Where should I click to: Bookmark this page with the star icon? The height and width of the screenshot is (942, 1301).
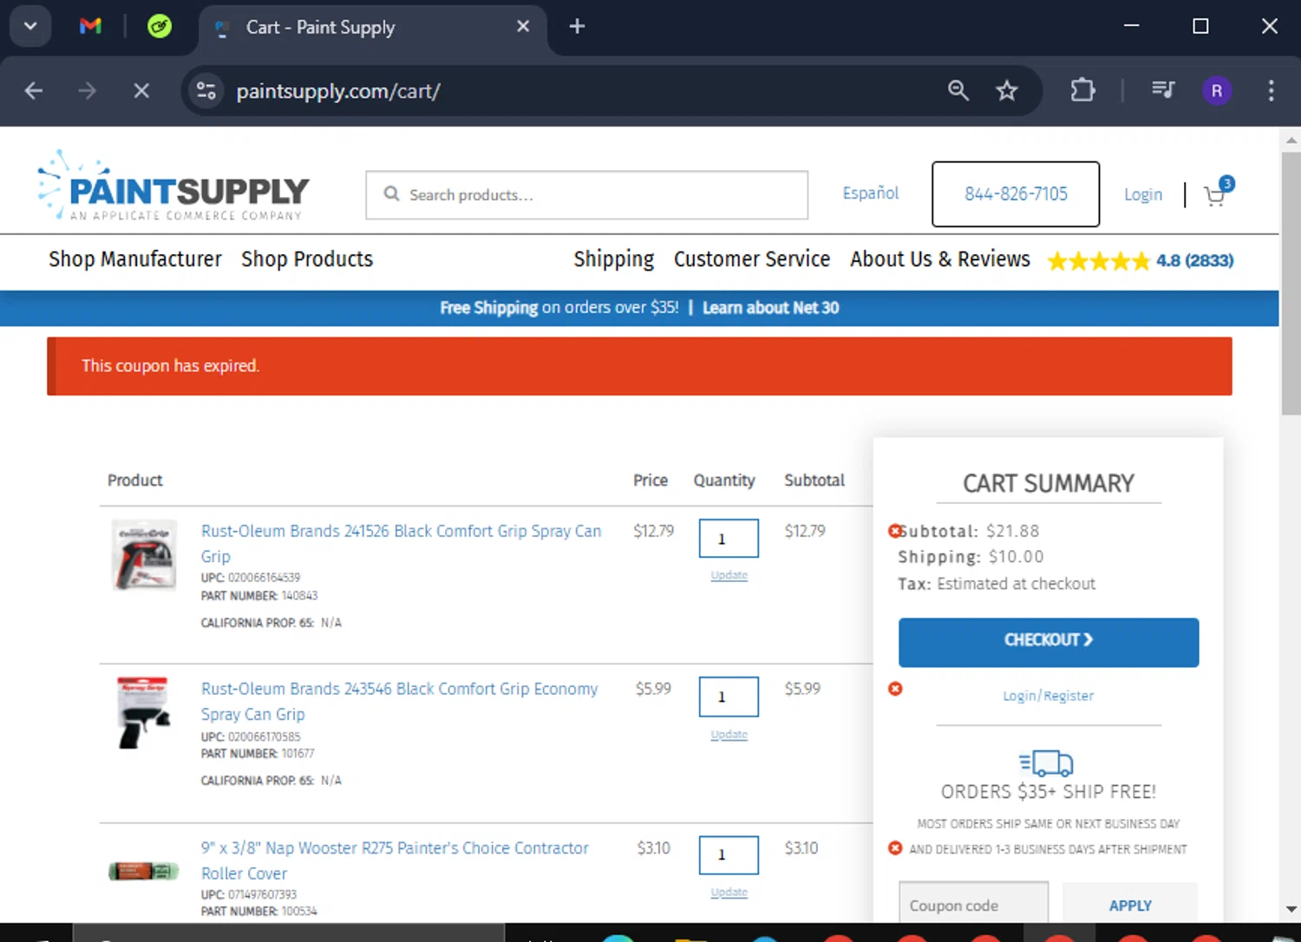[1006, 90]
